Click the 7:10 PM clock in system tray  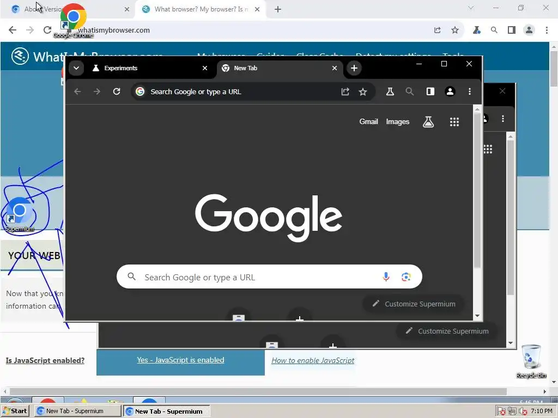[542, 411]
